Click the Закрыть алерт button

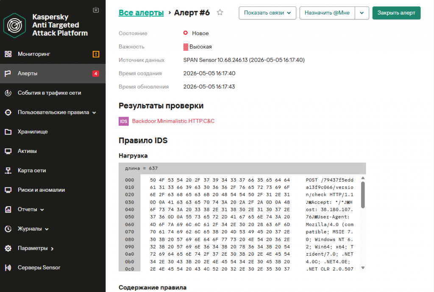click(x=396, y=13)
